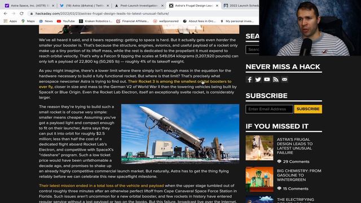Viewport: 361px width, 203px height.
Task: Open the Kraken Robotics bookmark
Action: point(95,21)
